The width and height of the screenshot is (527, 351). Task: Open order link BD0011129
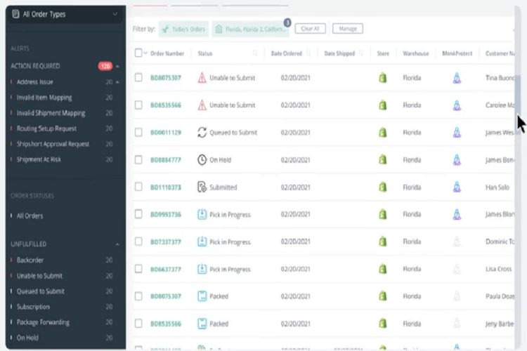pos(166,133)
